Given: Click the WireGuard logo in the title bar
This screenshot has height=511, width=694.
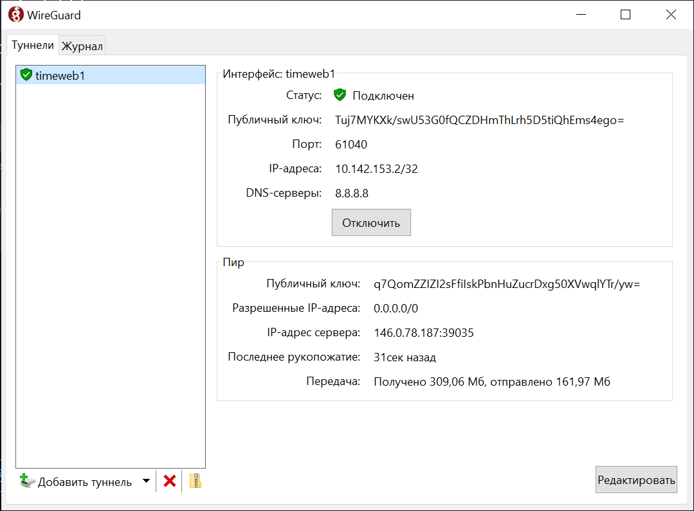Looking at the screenshot, I should (x=16, y=15).
